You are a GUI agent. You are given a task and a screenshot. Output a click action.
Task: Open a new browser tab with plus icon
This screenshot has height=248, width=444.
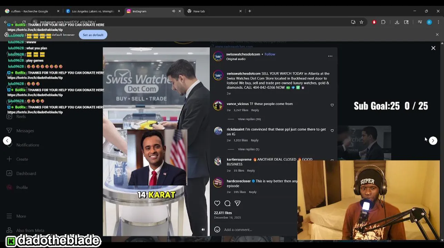click(x=250, y=11)
